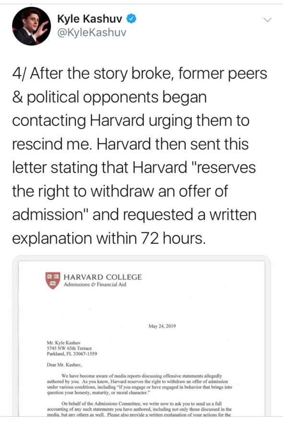Visit the @KyleKashuv handle link
283x422 pixels.
92,33
